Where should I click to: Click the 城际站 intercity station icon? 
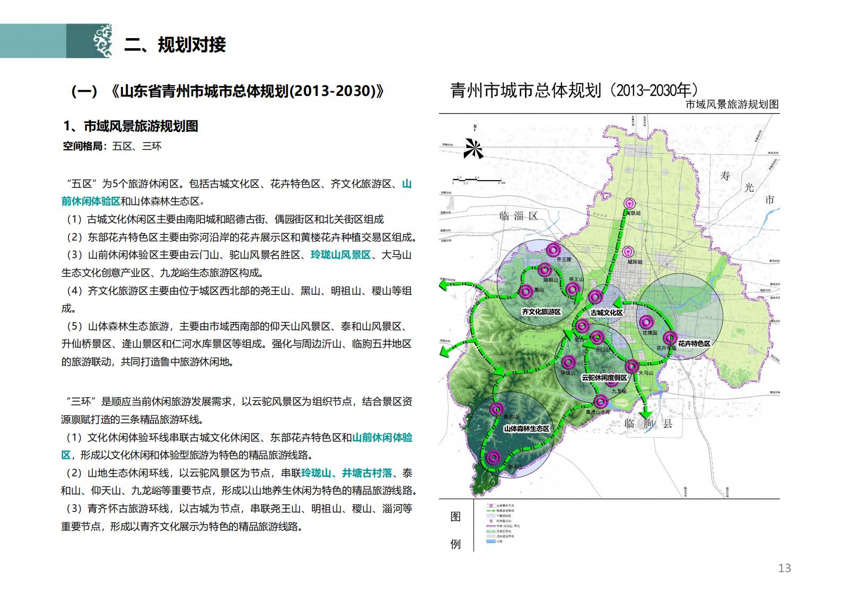tap(629, 252)
